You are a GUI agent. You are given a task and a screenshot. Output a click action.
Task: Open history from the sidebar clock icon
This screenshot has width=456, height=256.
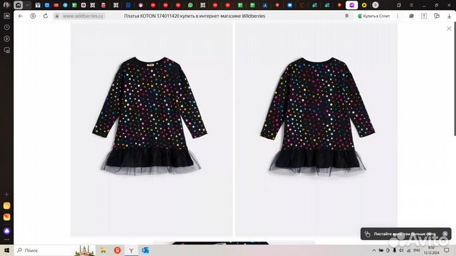coord(6,27)
